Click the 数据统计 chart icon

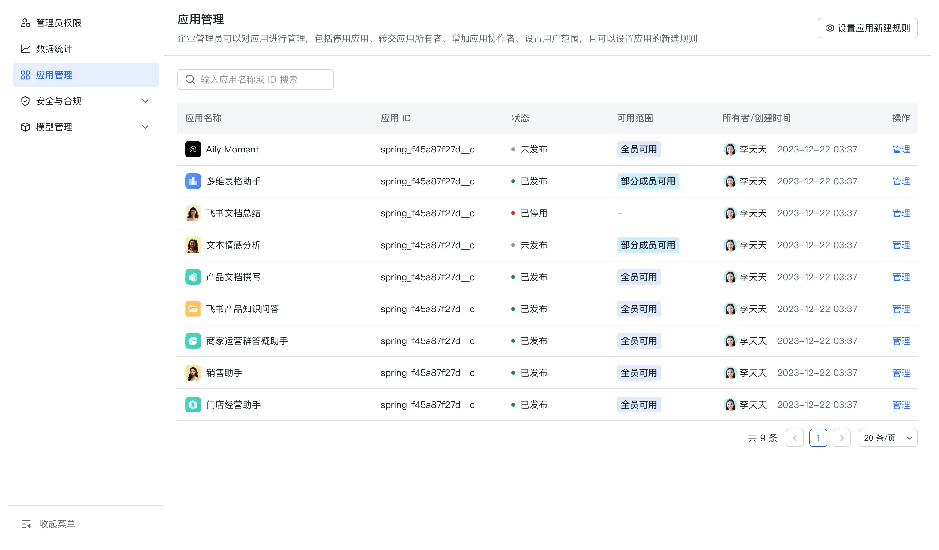coord(25,50)
